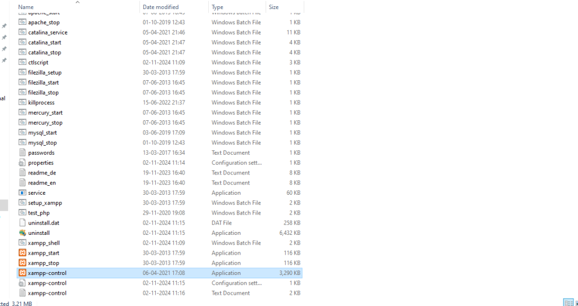The image size is (578, 306).
Task: Click the orange xampp_start icon
Action: [23, 253]
